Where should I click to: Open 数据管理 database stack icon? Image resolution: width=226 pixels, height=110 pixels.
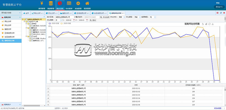pyautogui.click(x=51, y=3)
